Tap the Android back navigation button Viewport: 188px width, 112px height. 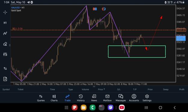tap(174, 107)
